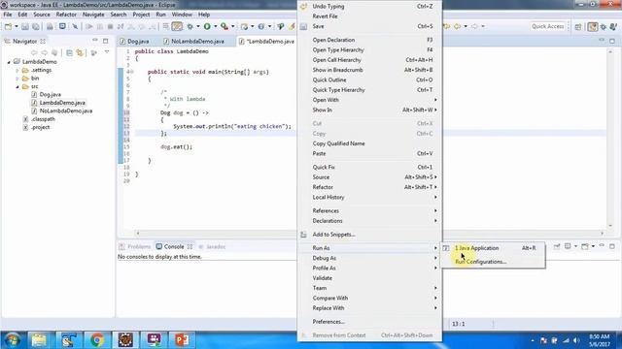The height and width of the screenshot is (349, 622).
Task: Click the New file wizard toolbar icon
Action: click(9, 26)
